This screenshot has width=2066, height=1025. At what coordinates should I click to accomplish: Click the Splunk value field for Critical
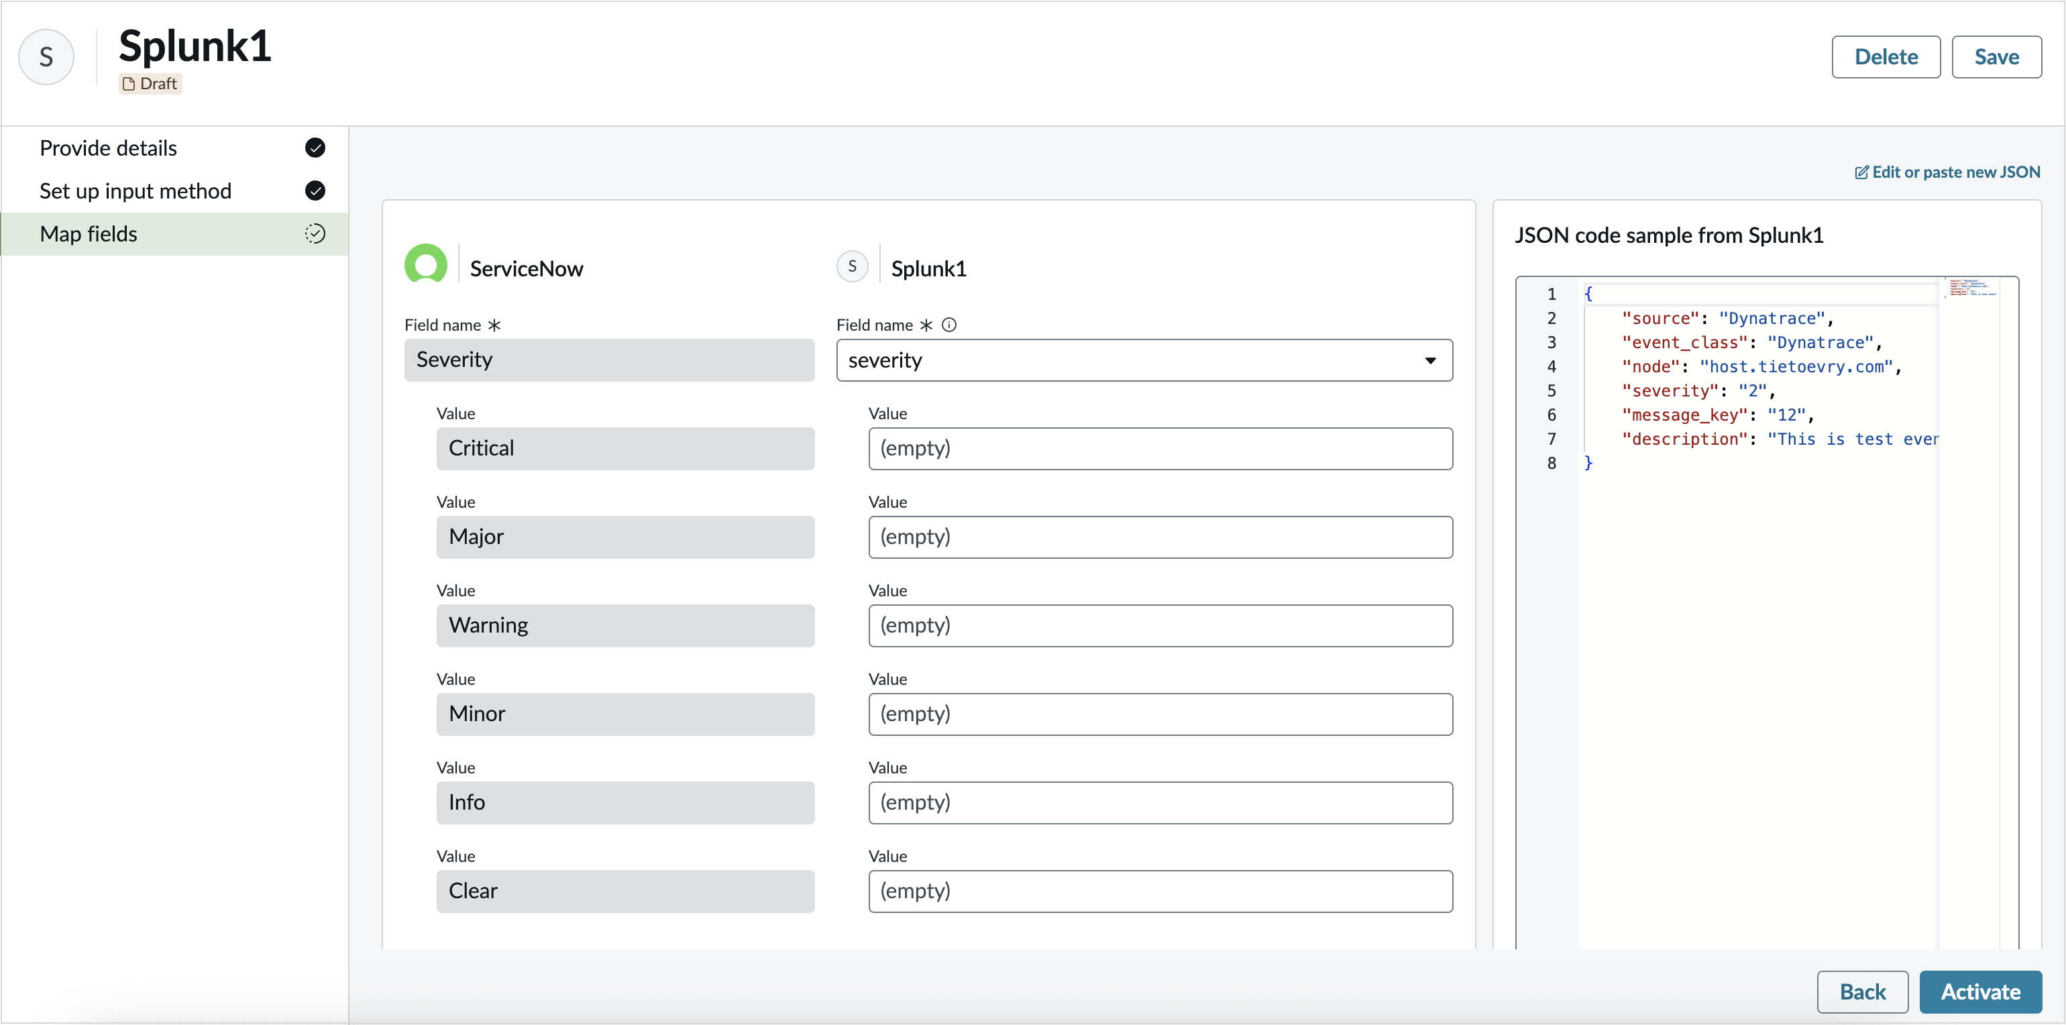tap(1160, 448)
